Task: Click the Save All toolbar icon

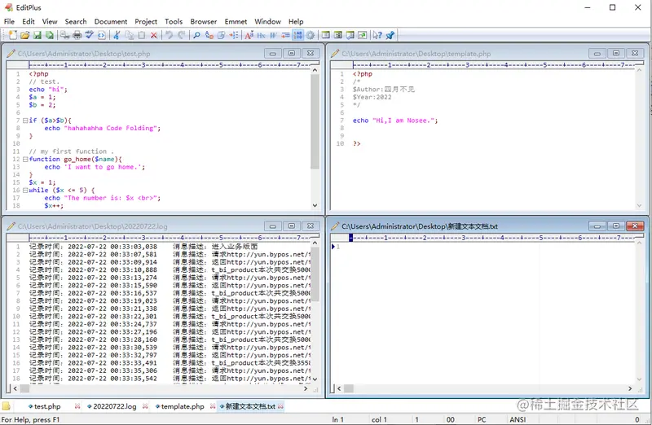Action: coord(50,35)
